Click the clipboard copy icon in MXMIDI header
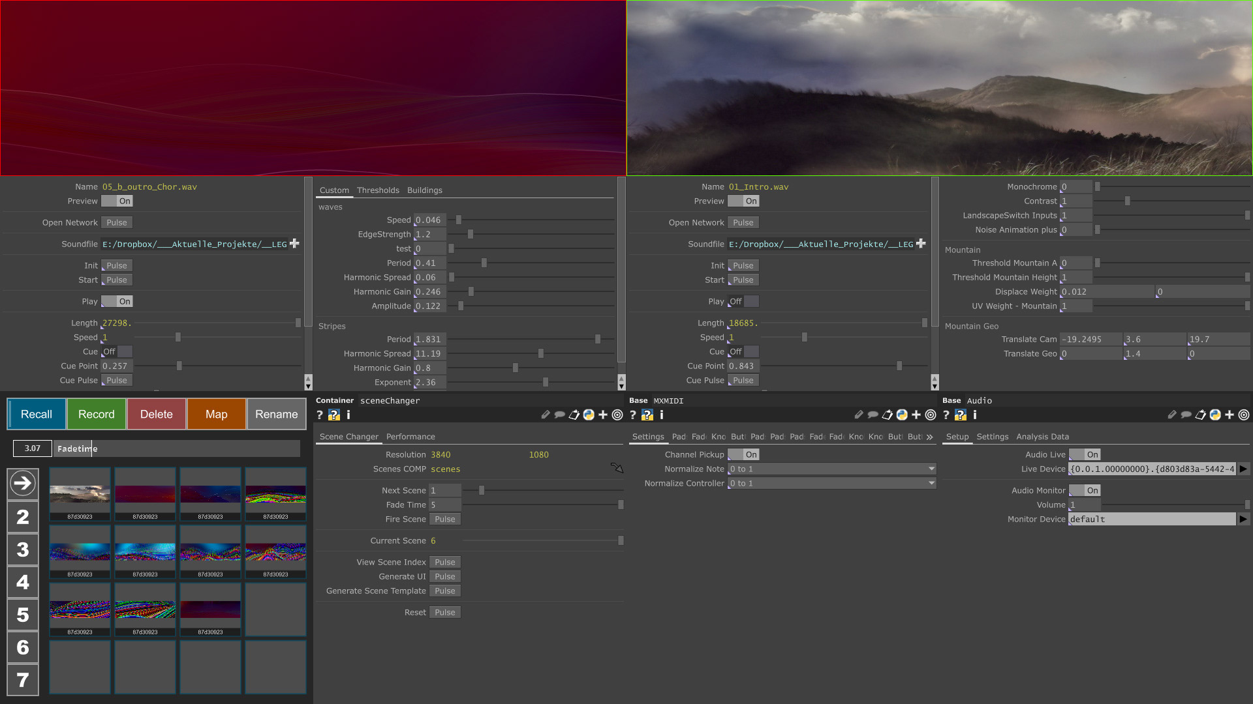The height and width of the screenshot is (704, 1253). coord(888,415)
